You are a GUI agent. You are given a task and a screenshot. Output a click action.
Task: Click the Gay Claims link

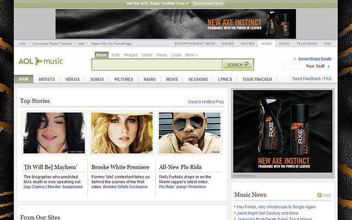pos(34,187)
